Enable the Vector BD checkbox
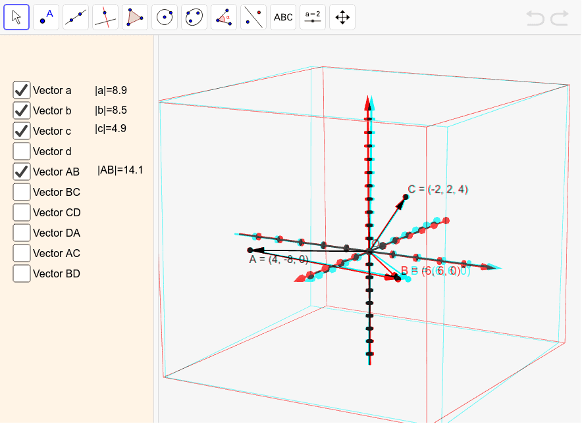 tap(22, 273)
